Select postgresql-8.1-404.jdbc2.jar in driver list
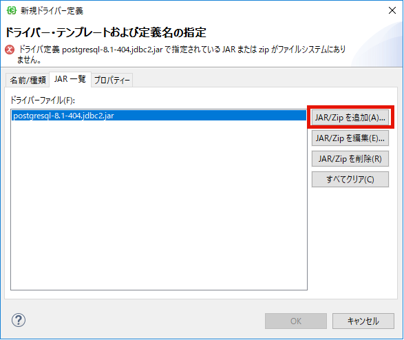Viewport: 404px width, 340px height. coord(159,116)
